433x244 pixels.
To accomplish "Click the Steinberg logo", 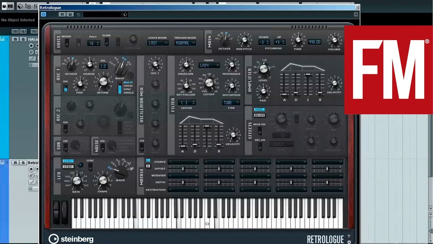I will pyautogui.click(x=71, y=239).
